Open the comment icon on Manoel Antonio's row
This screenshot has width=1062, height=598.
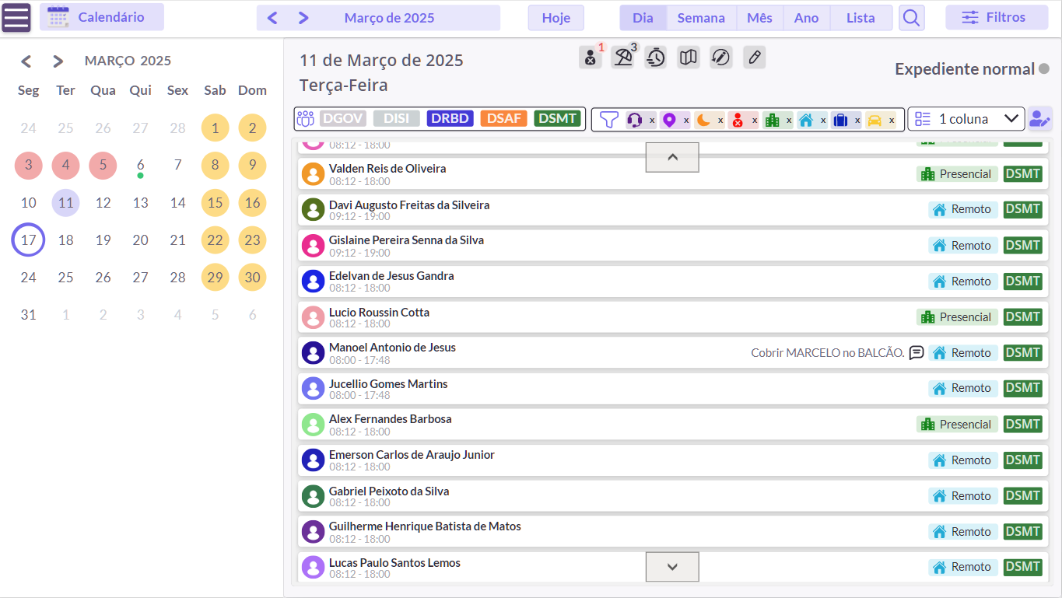tap(917, 352)
